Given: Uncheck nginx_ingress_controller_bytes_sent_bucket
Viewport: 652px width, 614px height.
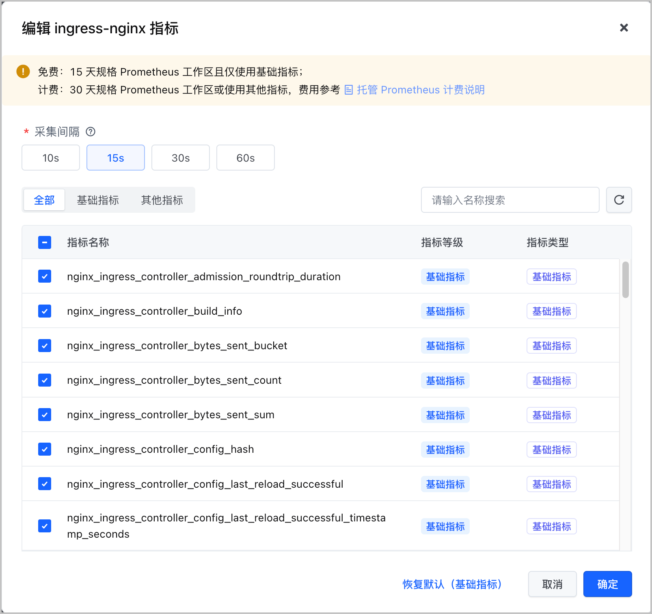Looking at the screenshot, I should coord(45,346).
